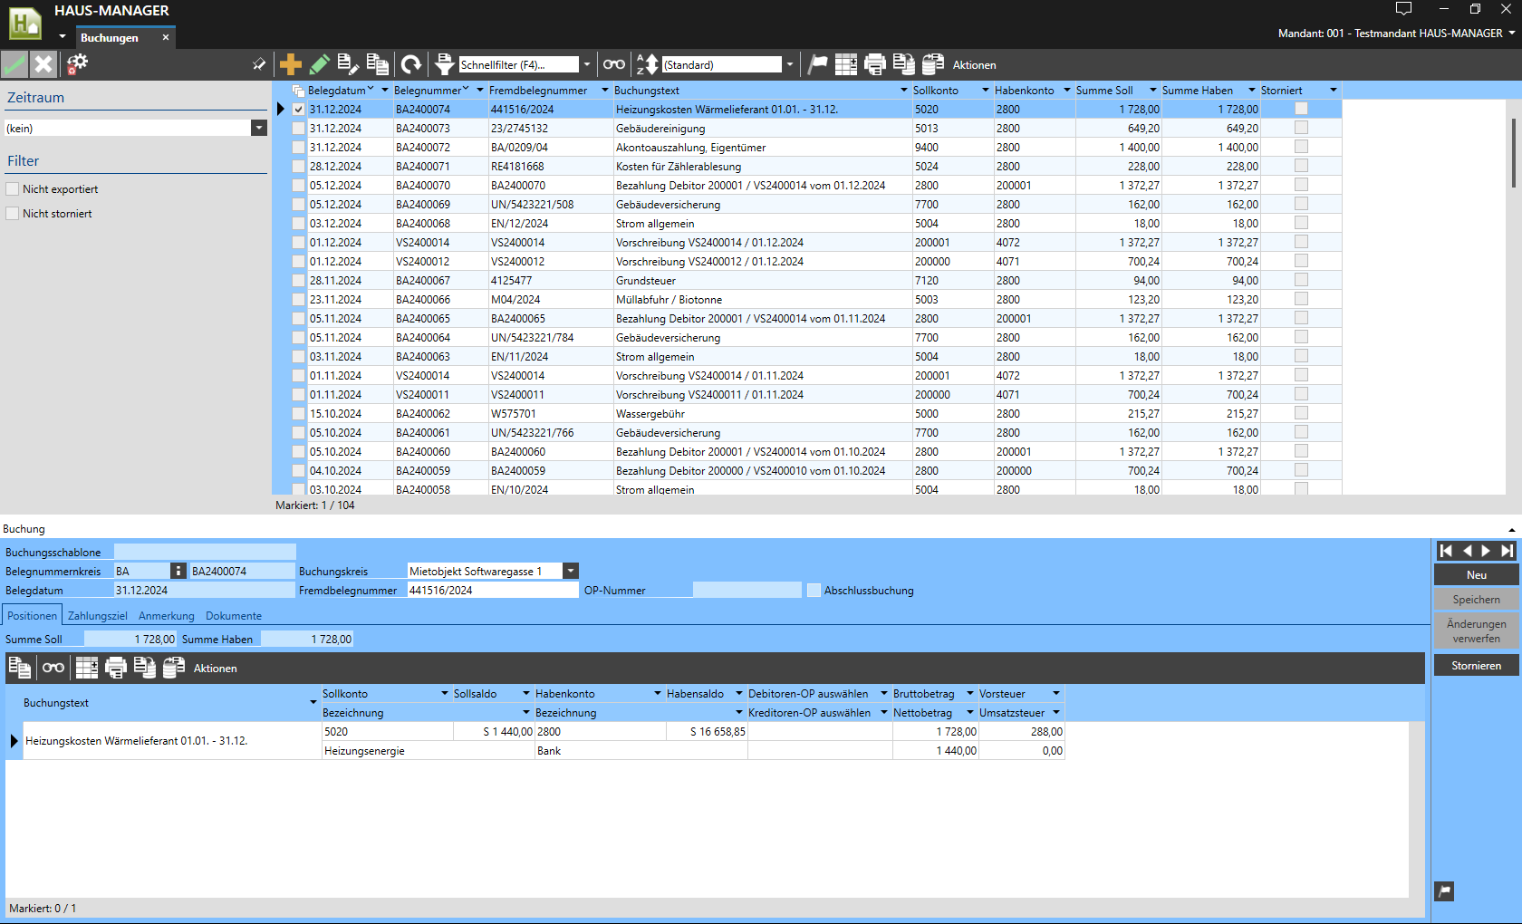This screenshot has width=1522, height=924.
Task: Click the Änderungen verwerfen button
Action: coord(1477,631)
